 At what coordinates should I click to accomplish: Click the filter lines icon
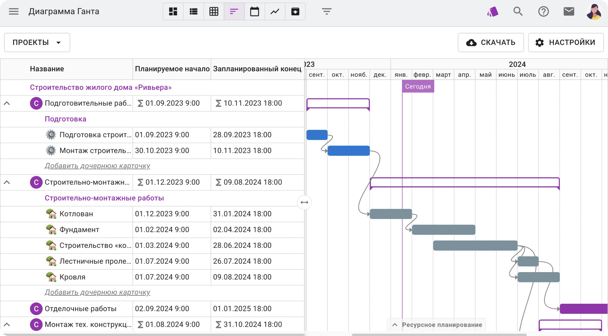coord(327,11)
